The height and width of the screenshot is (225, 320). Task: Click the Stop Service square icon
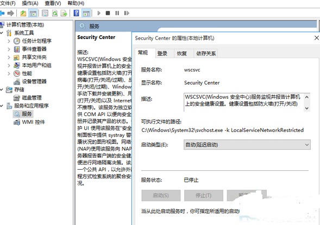point(108,13)
